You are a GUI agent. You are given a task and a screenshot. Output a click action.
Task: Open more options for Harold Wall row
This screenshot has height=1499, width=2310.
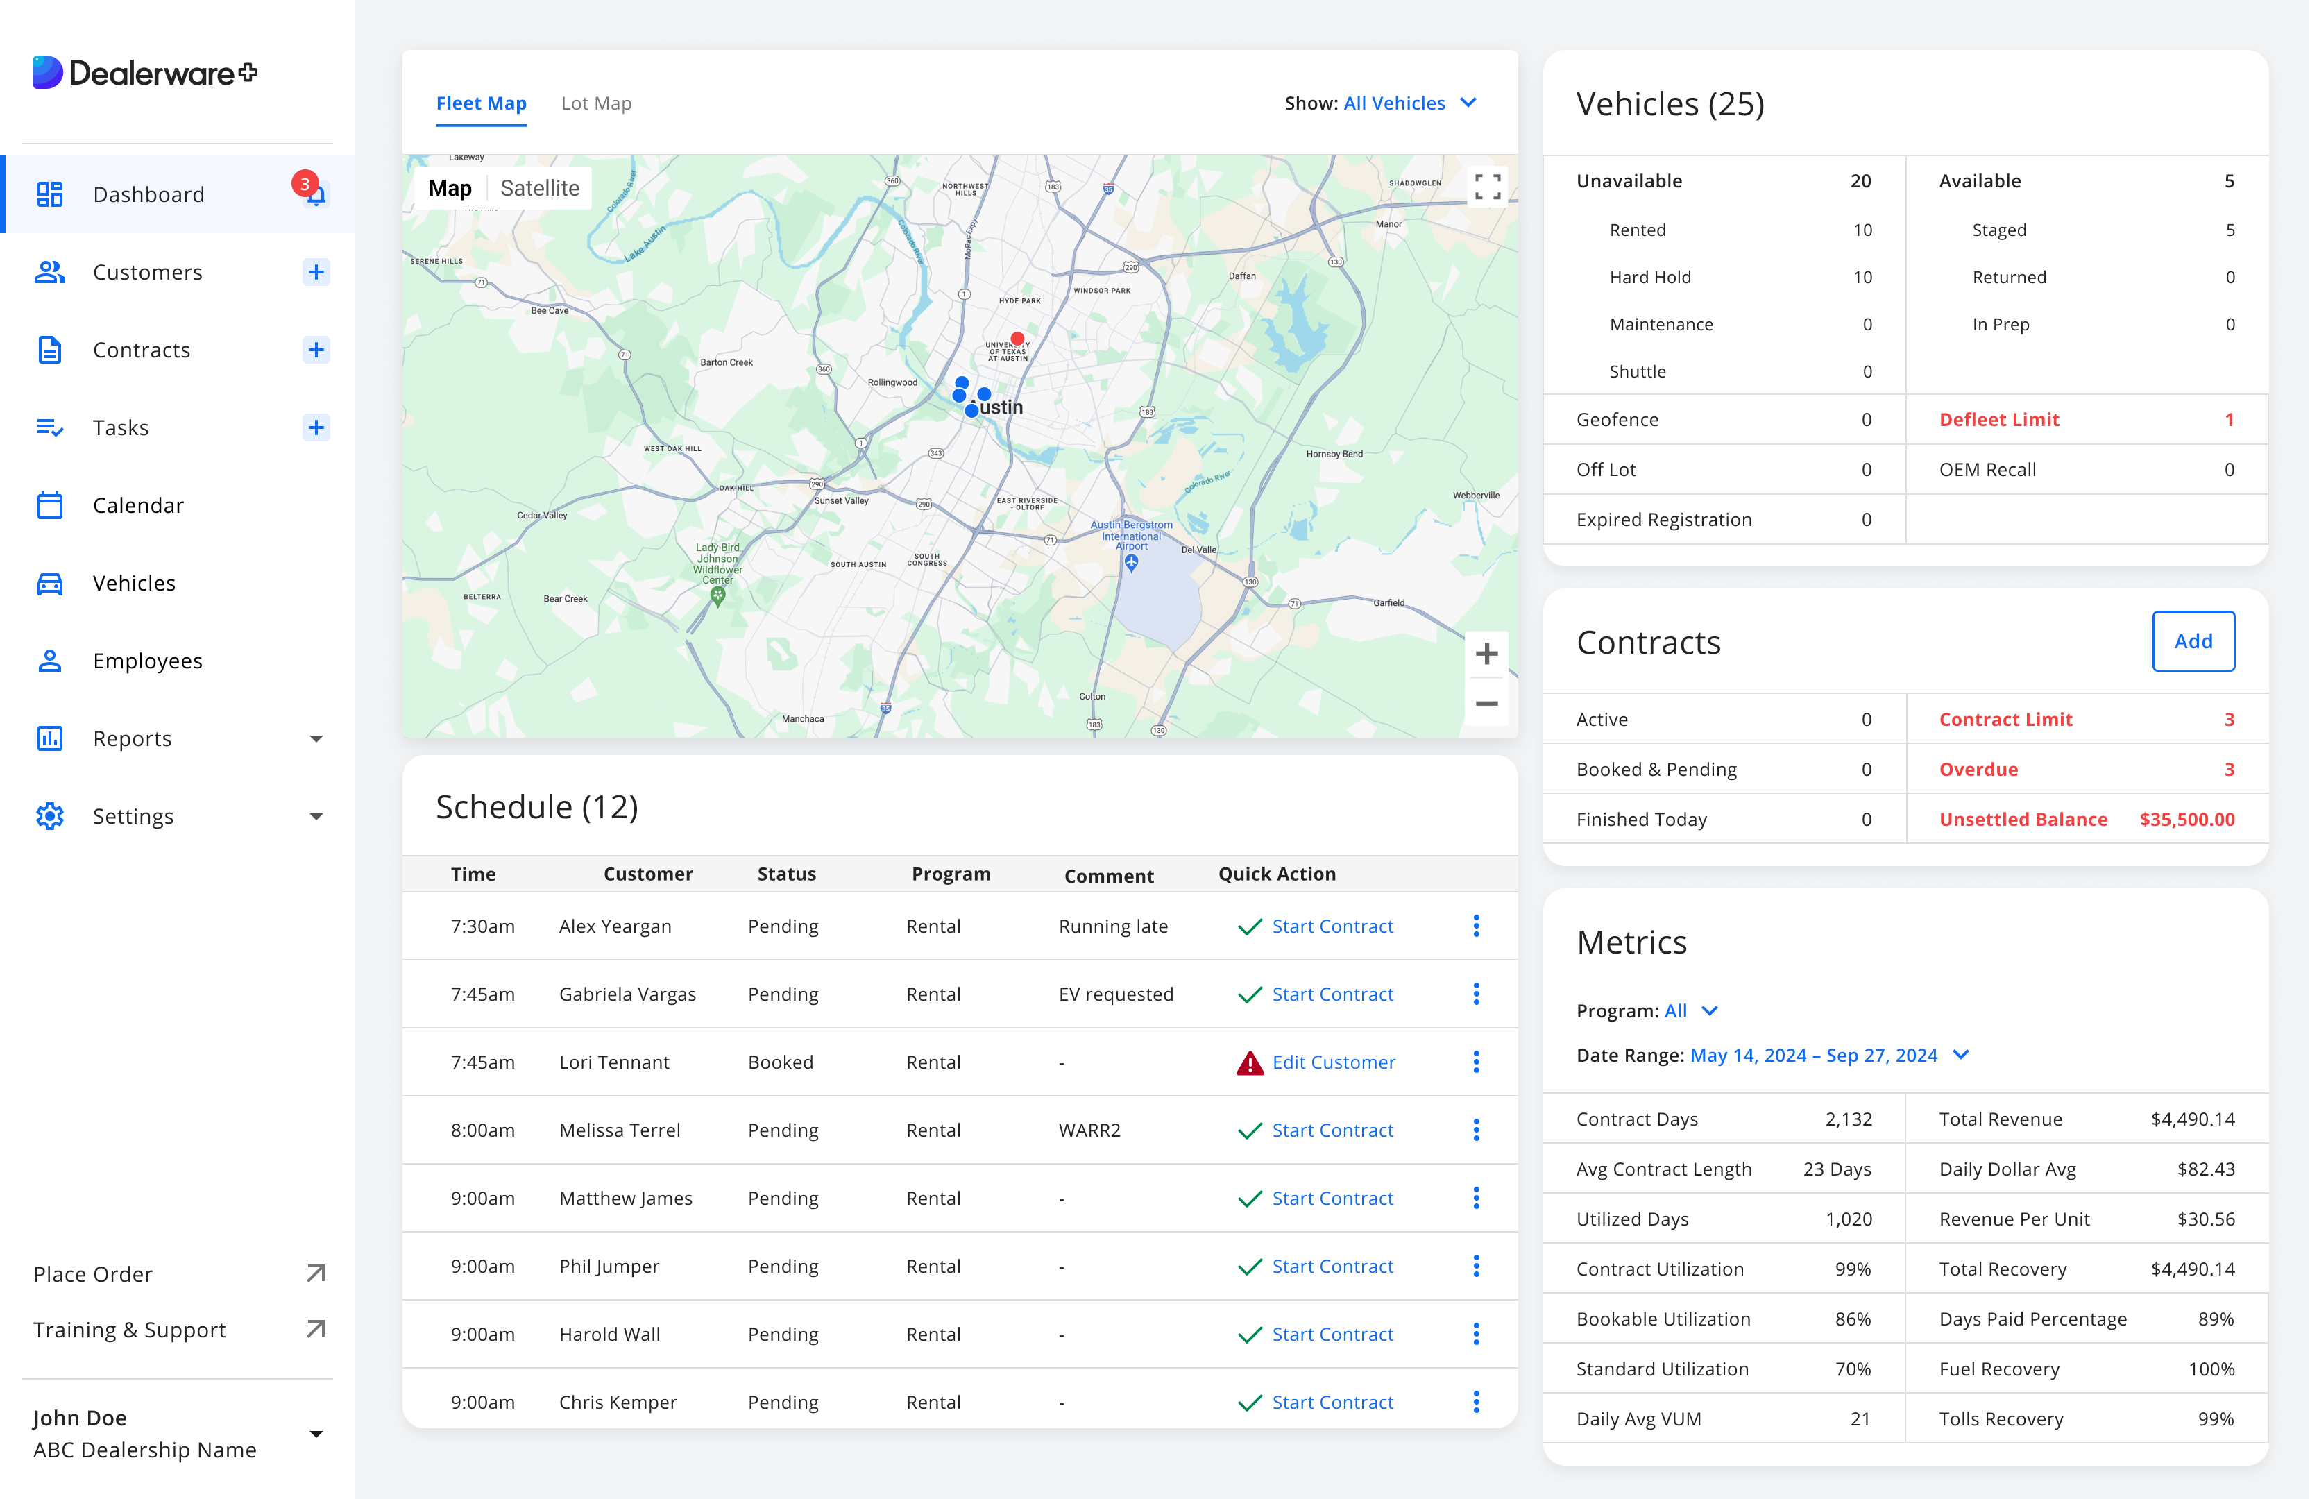[1476, 1334]
